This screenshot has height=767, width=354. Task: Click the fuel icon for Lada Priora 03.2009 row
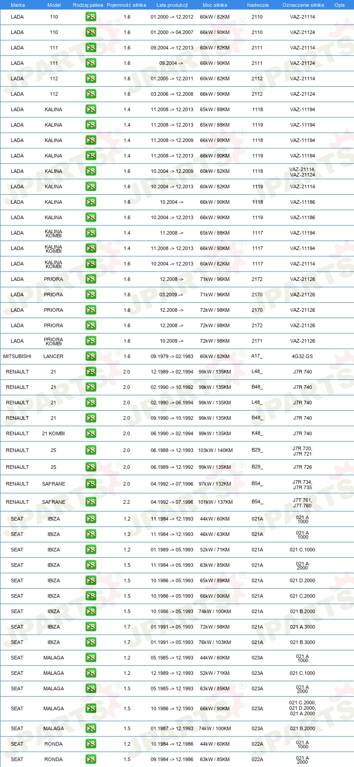point(91,295)
